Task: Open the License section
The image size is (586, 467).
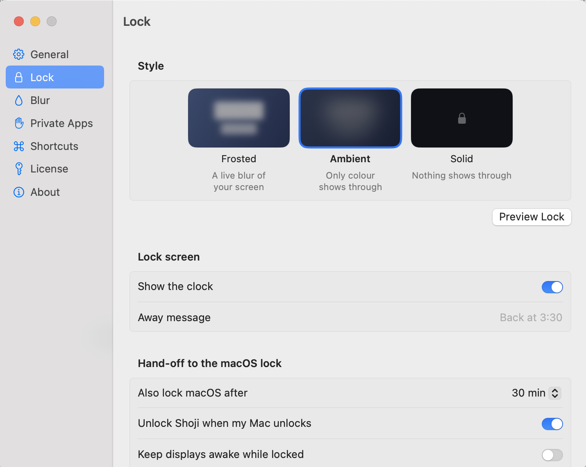Action: [55, 169]
